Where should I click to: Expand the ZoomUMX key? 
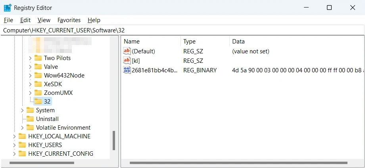pos(30,93)
